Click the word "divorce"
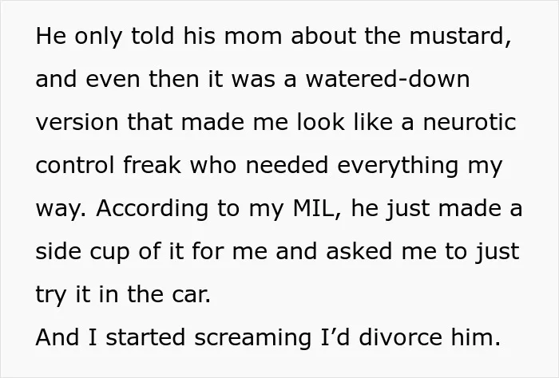Viewport: 559px width, 378px height. point(400,337)
